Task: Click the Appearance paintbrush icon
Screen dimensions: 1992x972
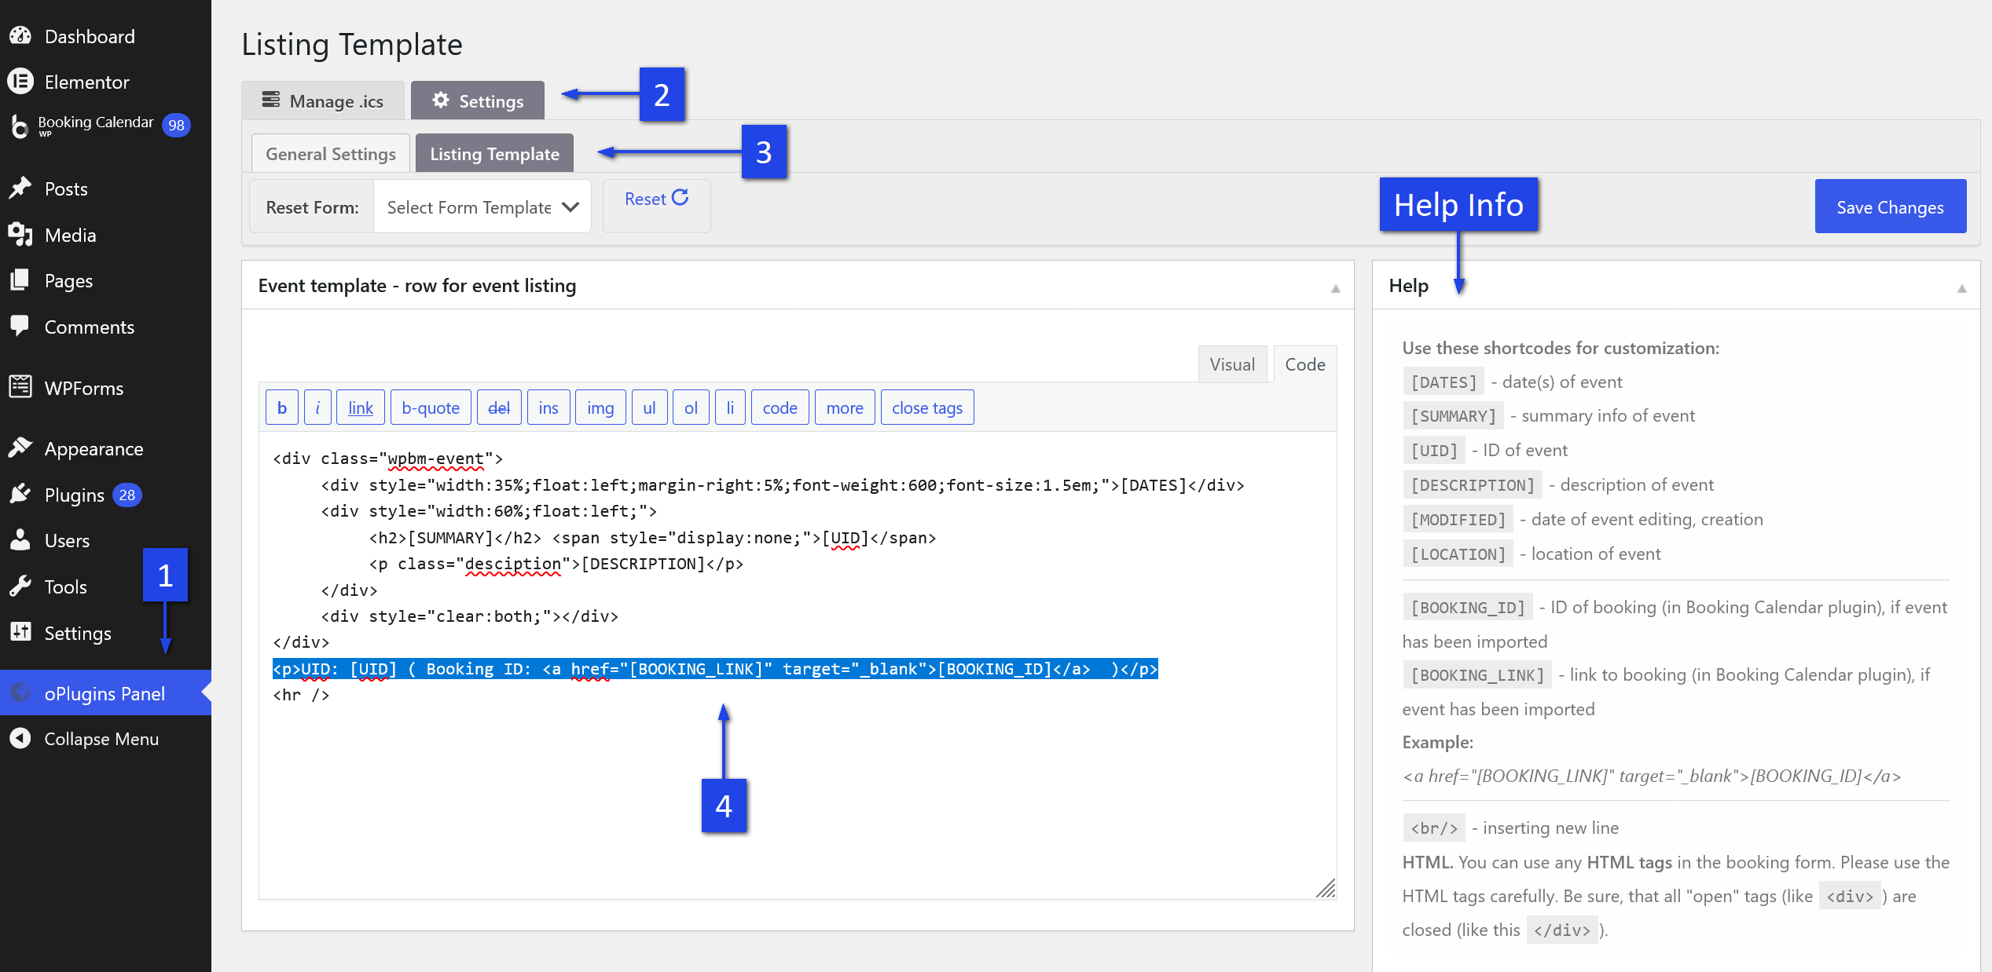Action: coord(20,448)
